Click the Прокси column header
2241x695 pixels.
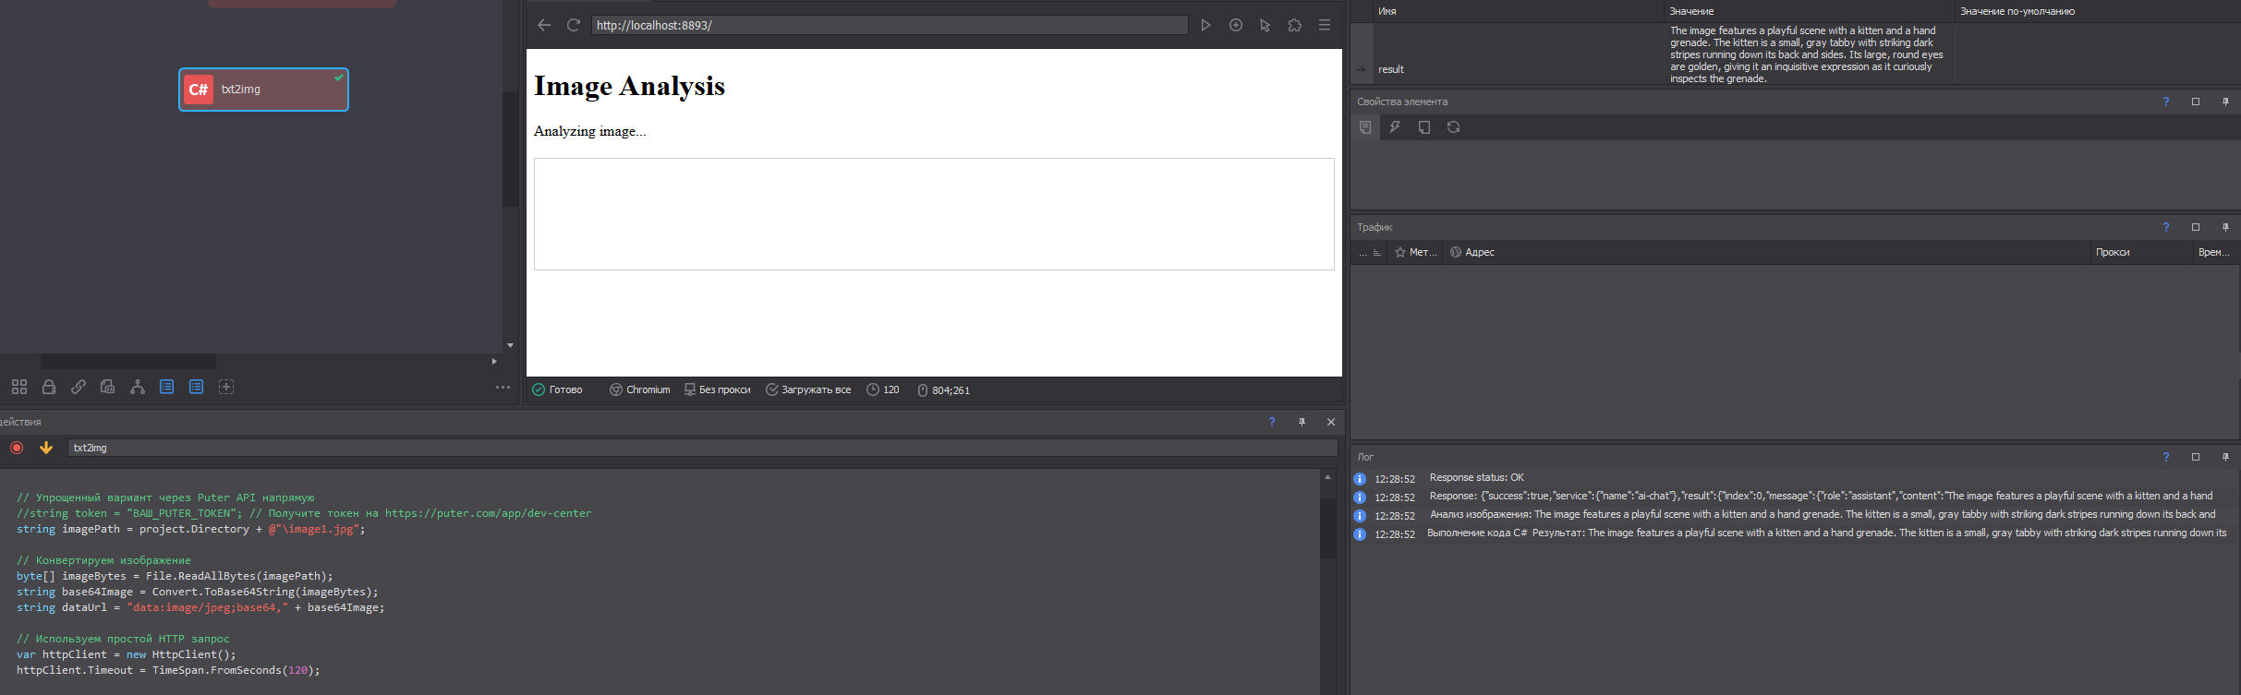click(x=2112, y=252)
